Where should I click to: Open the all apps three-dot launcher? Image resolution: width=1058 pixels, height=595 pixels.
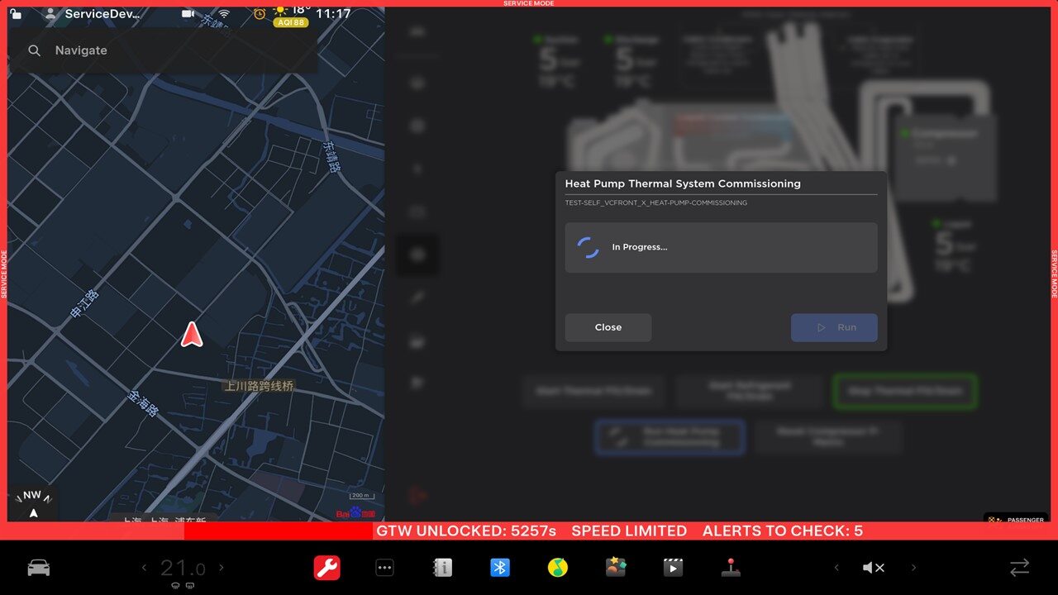point(384,568)
